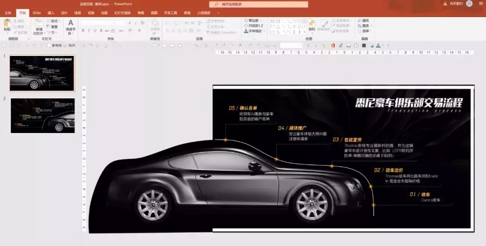Click the Bold formatting icon
Image resolution: width=486 pixels, height=246 pixels.
[x=83, y=31]
